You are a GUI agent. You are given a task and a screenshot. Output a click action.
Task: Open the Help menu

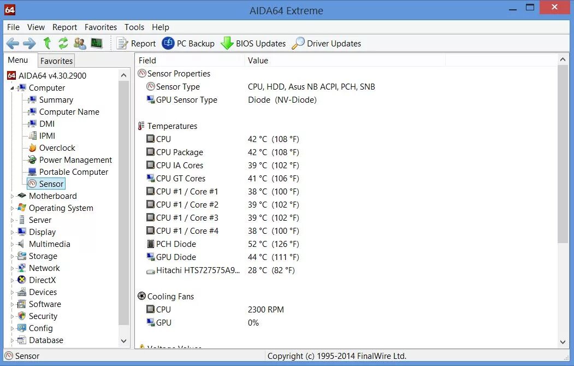(161, 27)
